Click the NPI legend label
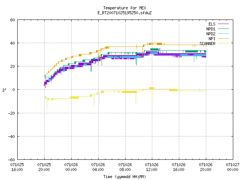Image resolution: width=240 pixels, height=180 pixels. click(212, 39)
